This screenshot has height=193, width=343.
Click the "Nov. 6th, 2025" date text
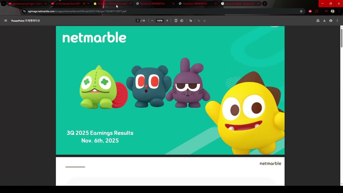pyautogui.click(x=100, y=141)
